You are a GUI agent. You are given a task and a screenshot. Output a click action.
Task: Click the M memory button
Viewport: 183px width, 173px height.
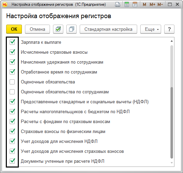(x=144, y=4)
